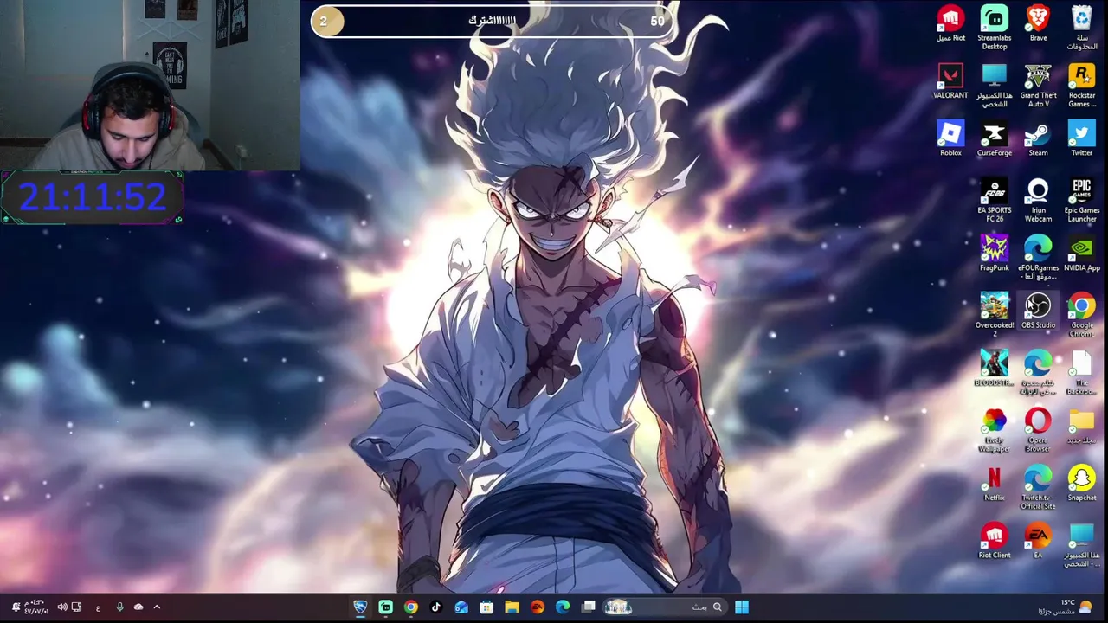The image size is (1108, 623).
Task: Click the Iriun Webcam desktop shortcut
Action: tap(1038, 200)
